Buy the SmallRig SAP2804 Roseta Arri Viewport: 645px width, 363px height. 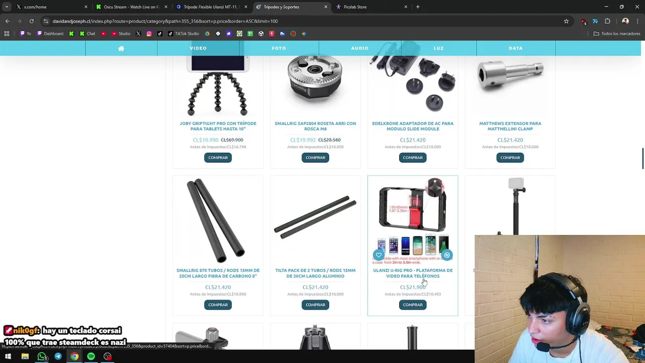(315, 158)
